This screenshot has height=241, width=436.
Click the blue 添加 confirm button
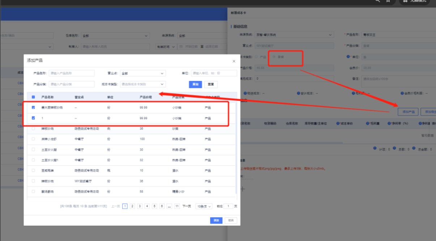click(x=216, y=220)
